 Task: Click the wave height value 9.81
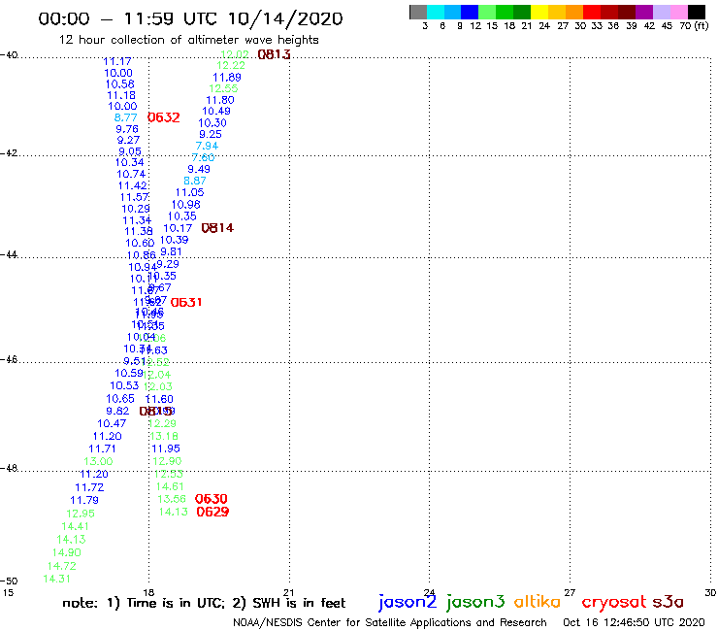pos(171,251)
